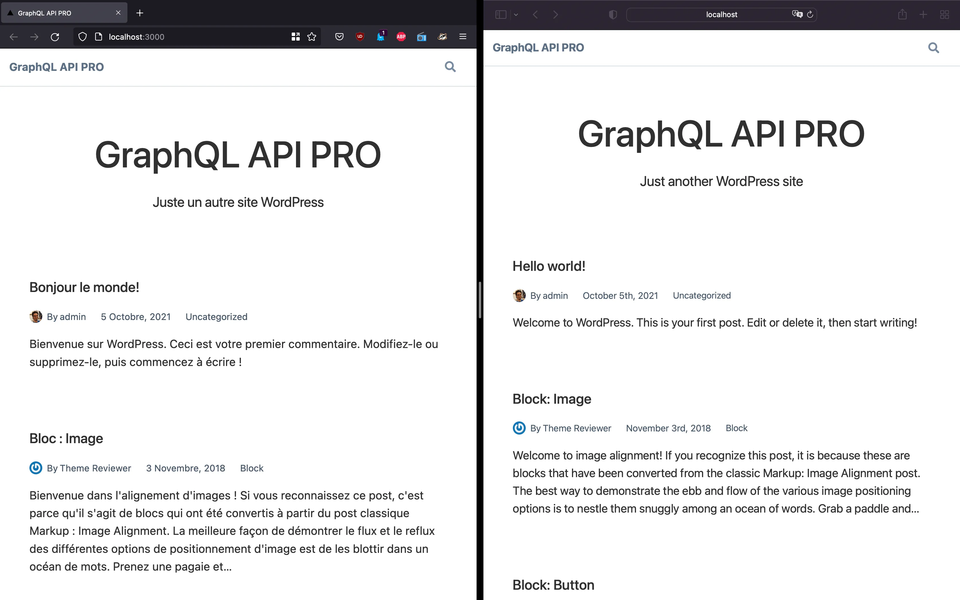Screen dimensions: 960x600
Task: Open By admin author link in Safari
Action: [x=549, y=295]
